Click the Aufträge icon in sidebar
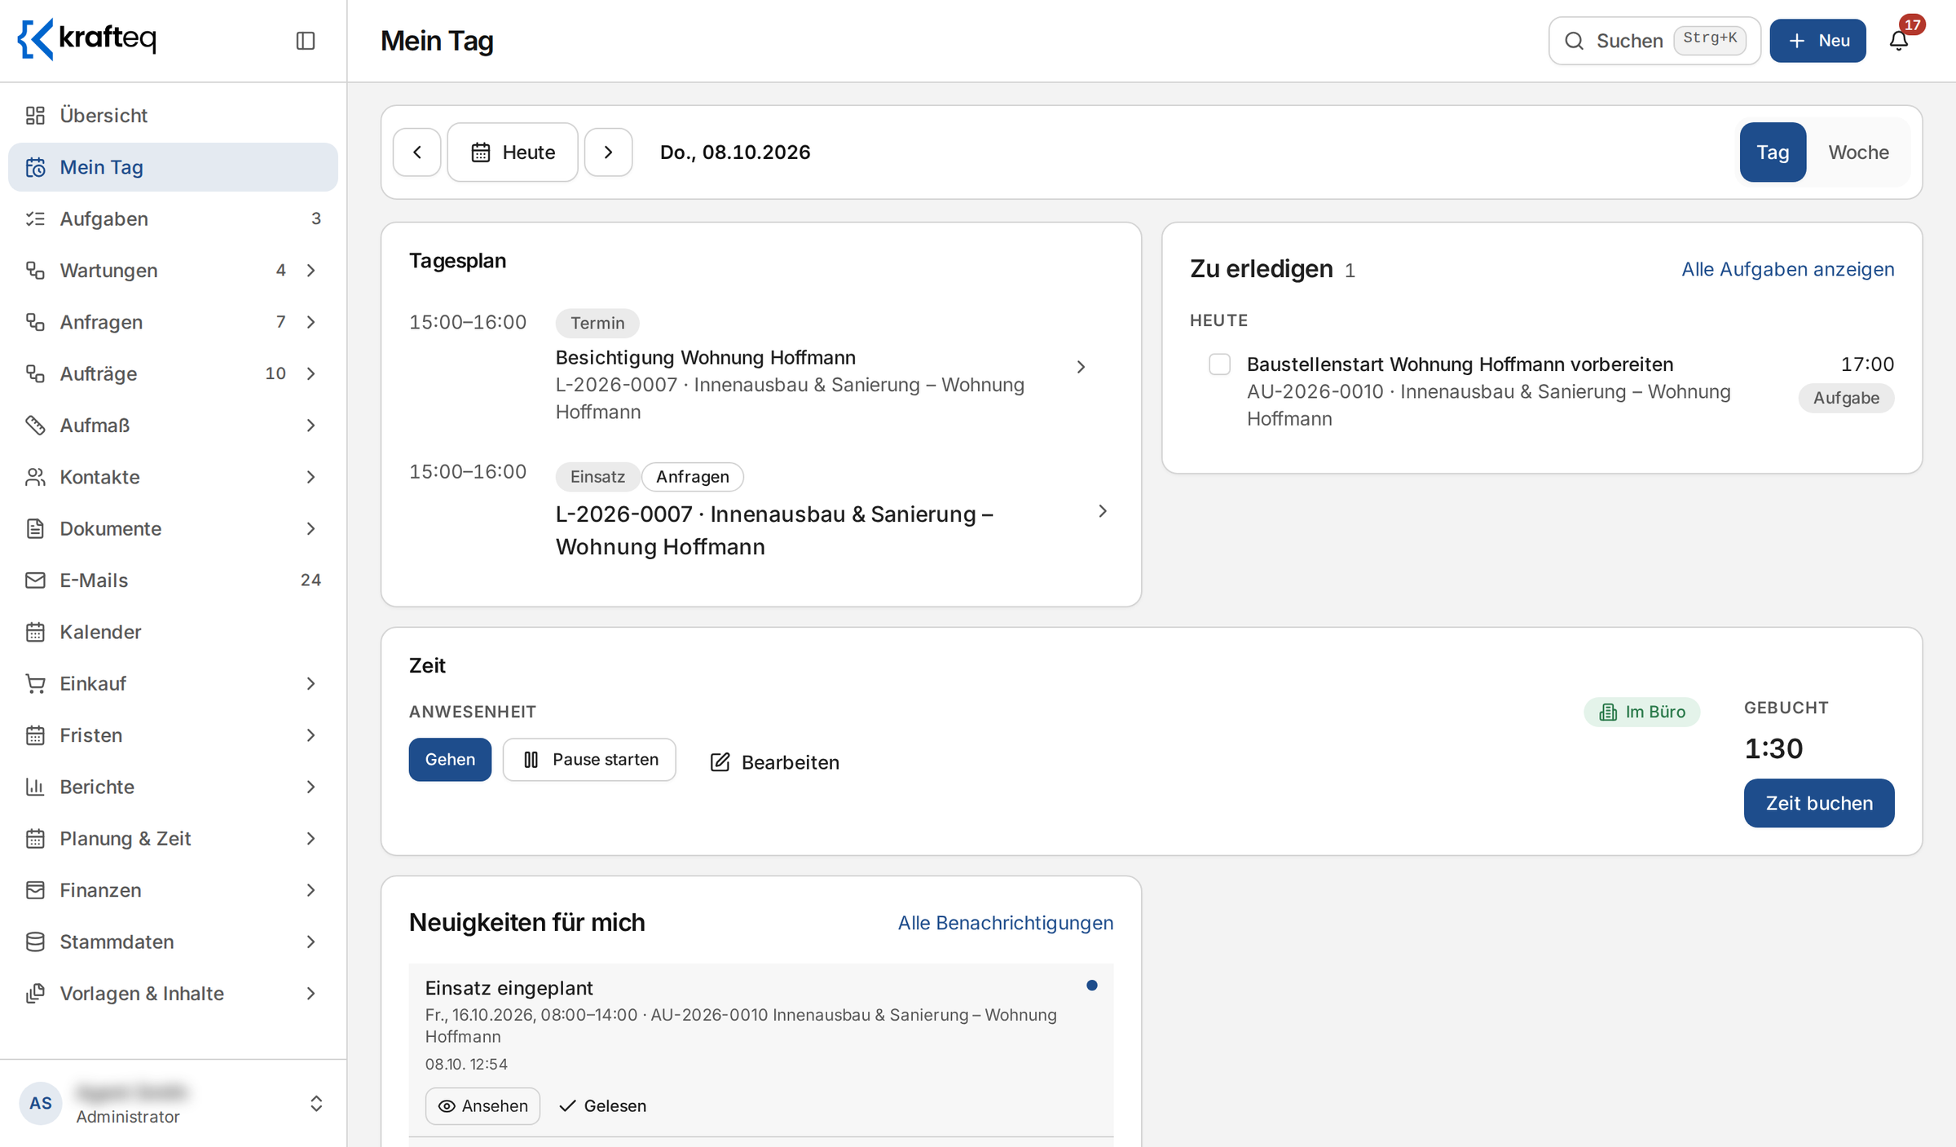1956x1147 pixels. (35, 373)
